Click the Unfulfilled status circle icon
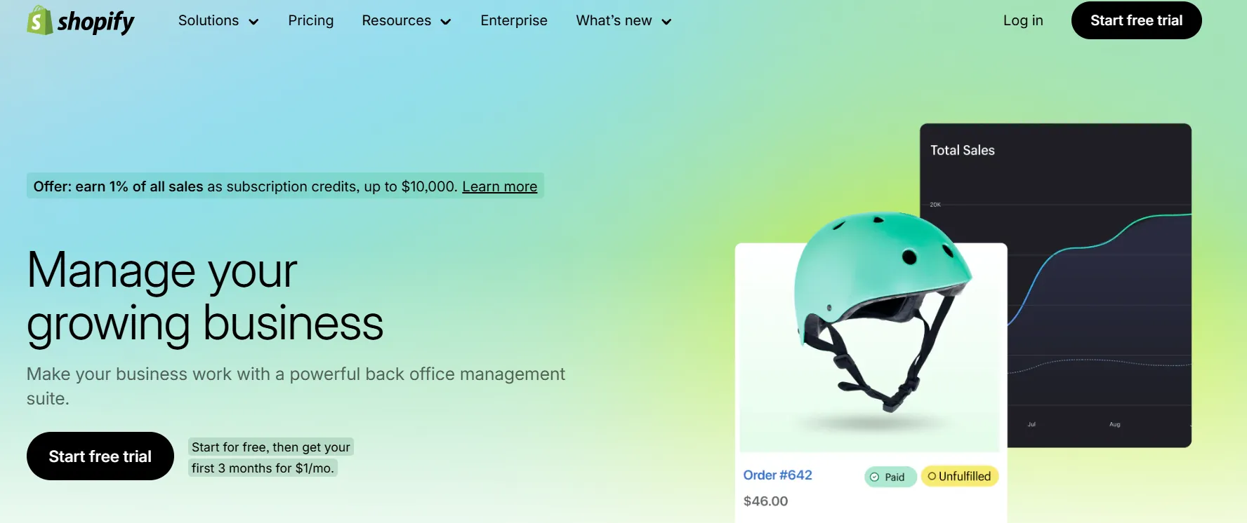This screenshot has height=523, width=1247. click(932, 477)
